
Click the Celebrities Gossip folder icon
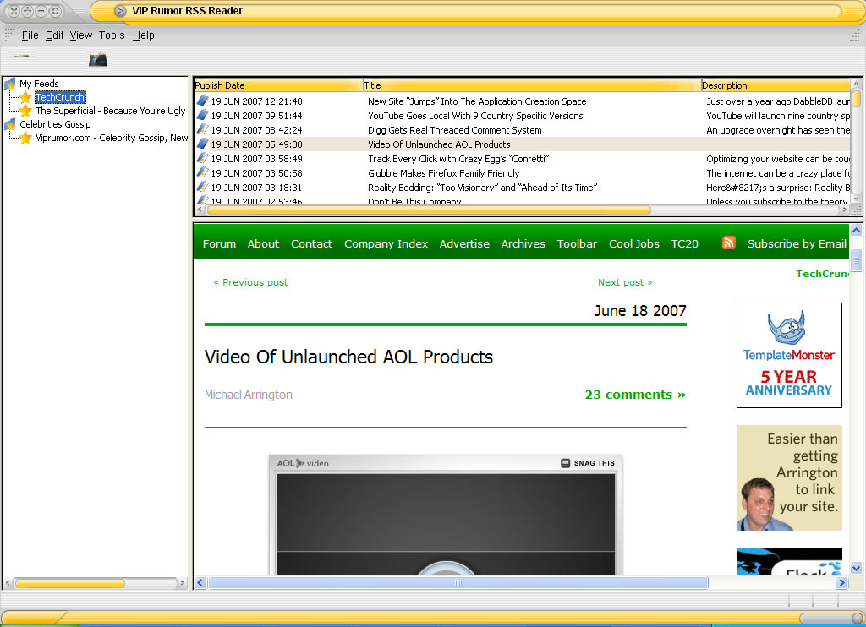[10, 124]
